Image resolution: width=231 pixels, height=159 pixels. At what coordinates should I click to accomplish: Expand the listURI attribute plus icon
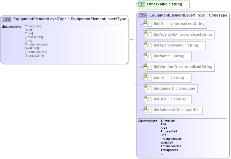(x=145, y=97)
